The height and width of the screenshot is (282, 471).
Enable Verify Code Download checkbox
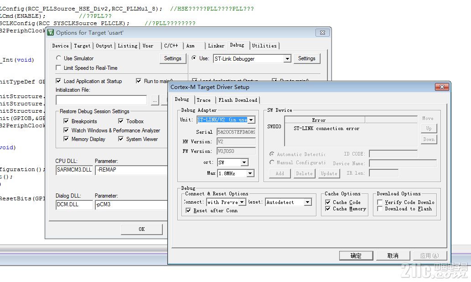coord(380,202)
